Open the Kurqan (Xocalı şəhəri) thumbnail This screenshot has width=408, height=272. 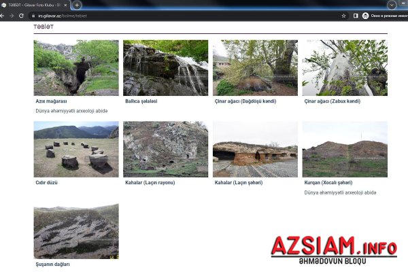[345, 149]
